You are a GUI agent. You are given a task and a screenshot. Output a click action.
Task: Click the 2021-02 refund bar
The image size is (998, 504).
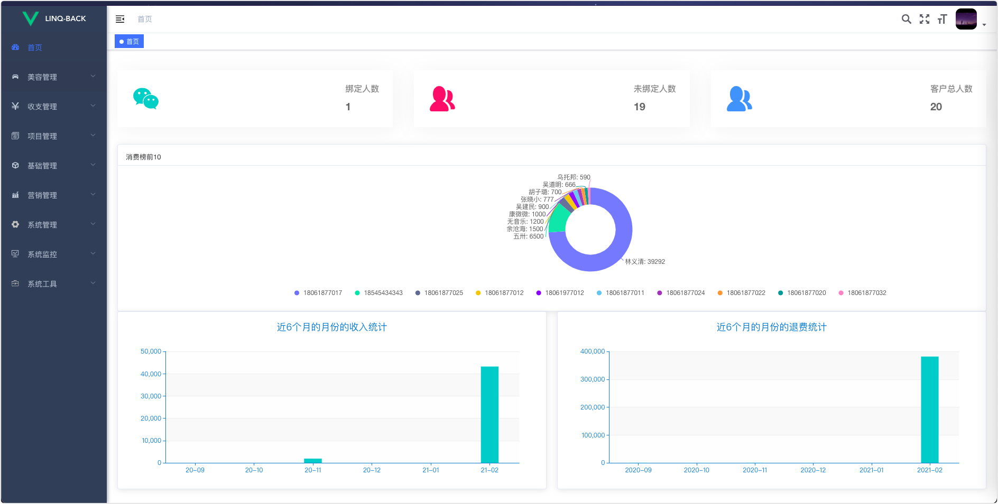point(930,410)
